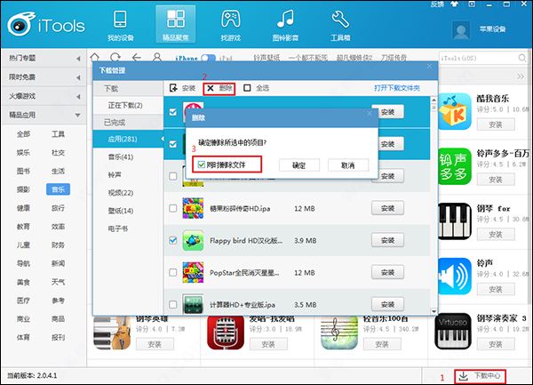Click the piano keys 钢琴 app icon
This screenshot has height=385, width=533.
point(455,221)
